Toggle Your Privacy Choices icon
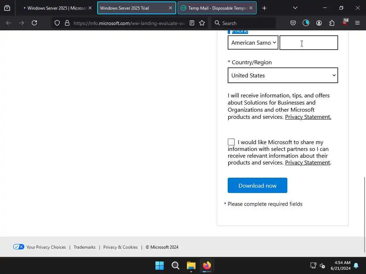Viewport: 366px width, 274px height. [19, 247]
